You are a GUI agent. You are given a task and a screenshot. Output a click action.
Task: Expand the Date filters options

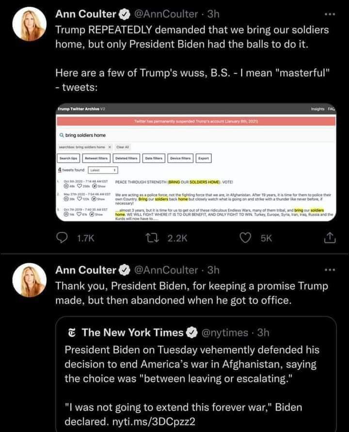click(154, 158)
